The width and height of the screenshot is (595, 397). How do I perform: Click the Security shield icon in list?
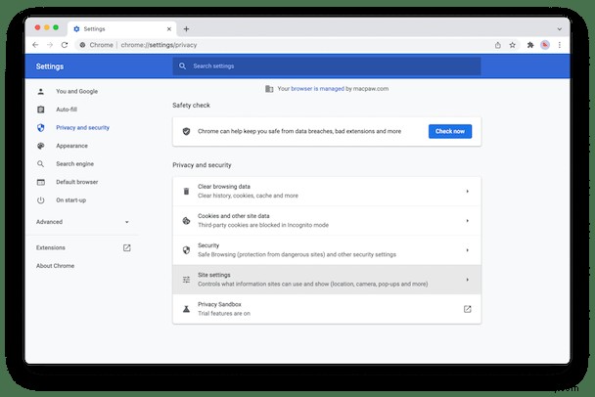click(186, 250)
